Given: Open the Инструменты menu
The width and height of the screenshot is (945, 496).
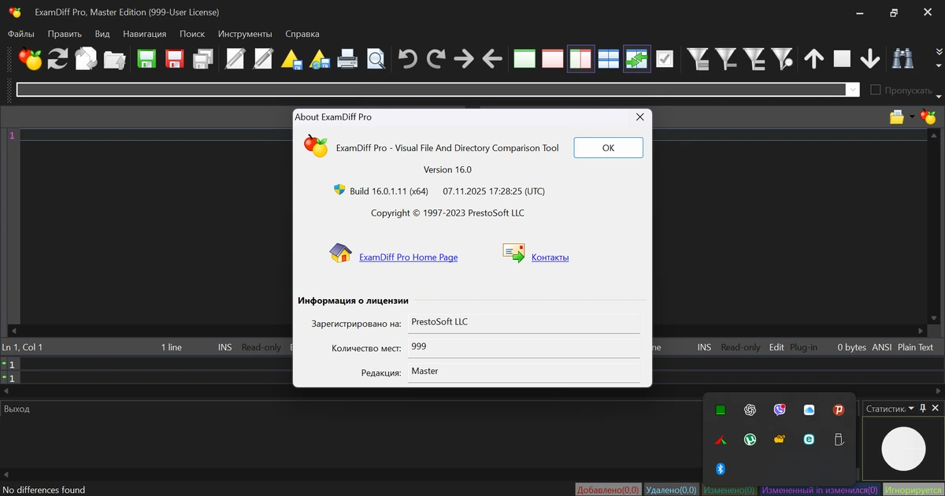Looking at the screenshot, I should click(245, 34).
